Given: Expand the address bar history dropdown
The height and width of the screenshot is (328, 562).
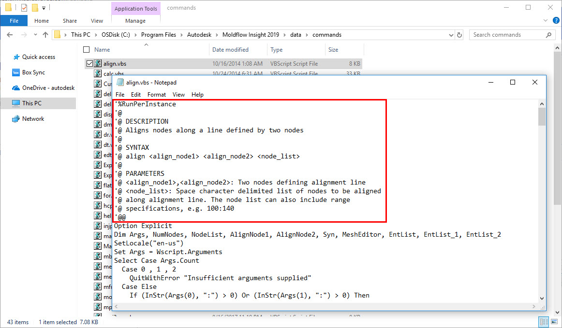Looking at the screenshot, I should (451, 35).
